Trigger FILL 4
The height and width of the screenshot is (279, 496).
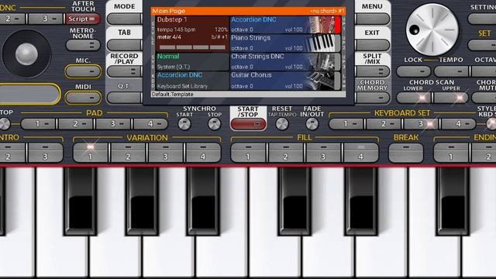[361, 153]
